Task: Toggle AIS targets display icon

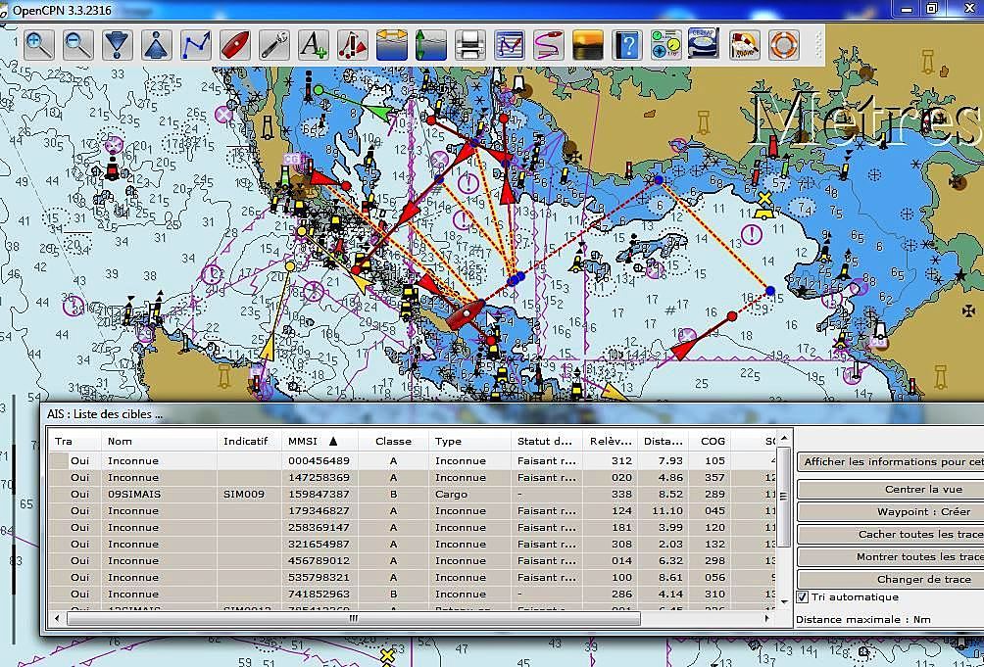Action: click(353, 45)
